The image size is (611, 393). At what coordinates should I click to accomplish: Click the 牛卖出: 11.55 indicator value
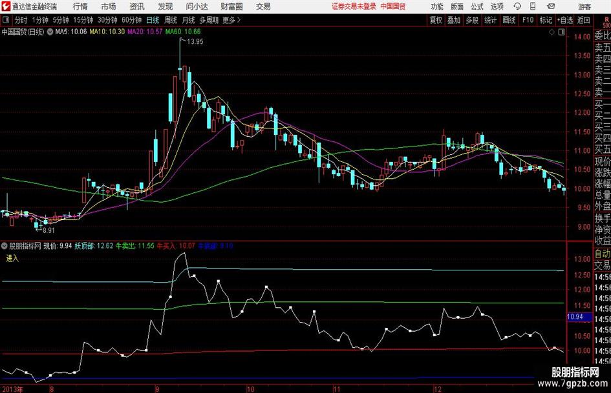135,246
